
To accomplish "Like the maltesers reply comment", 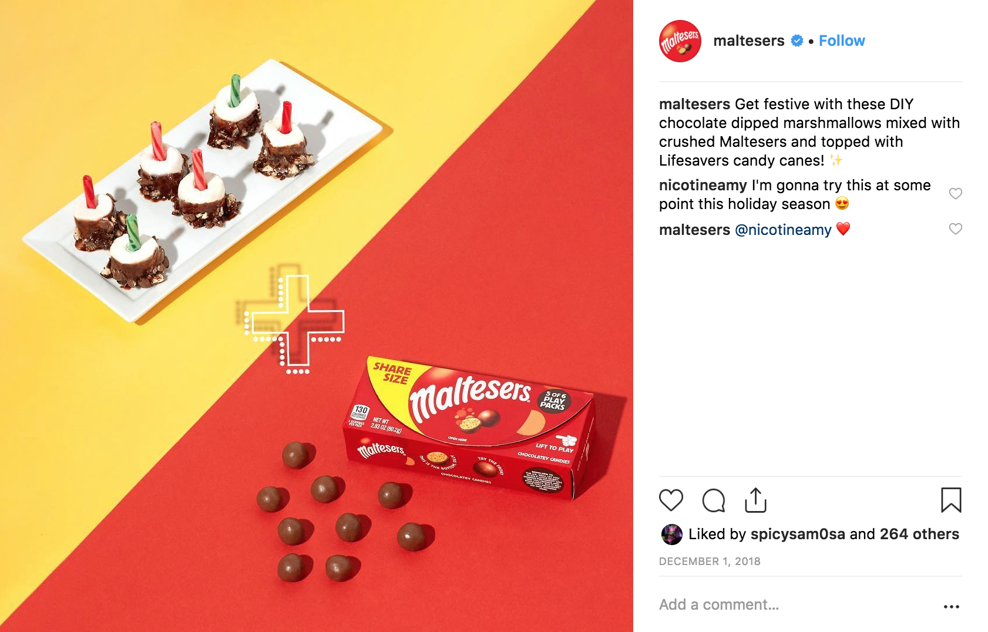I will pyautogui.click(x=956, y=229).
